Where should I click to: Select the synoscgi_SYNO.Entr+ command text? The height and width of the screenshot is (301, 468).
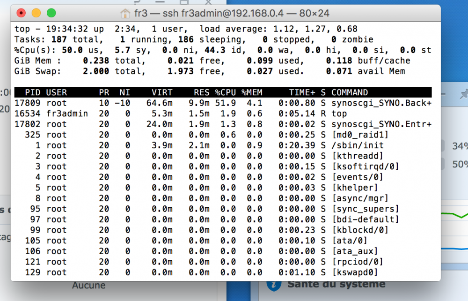click(381, 124)
